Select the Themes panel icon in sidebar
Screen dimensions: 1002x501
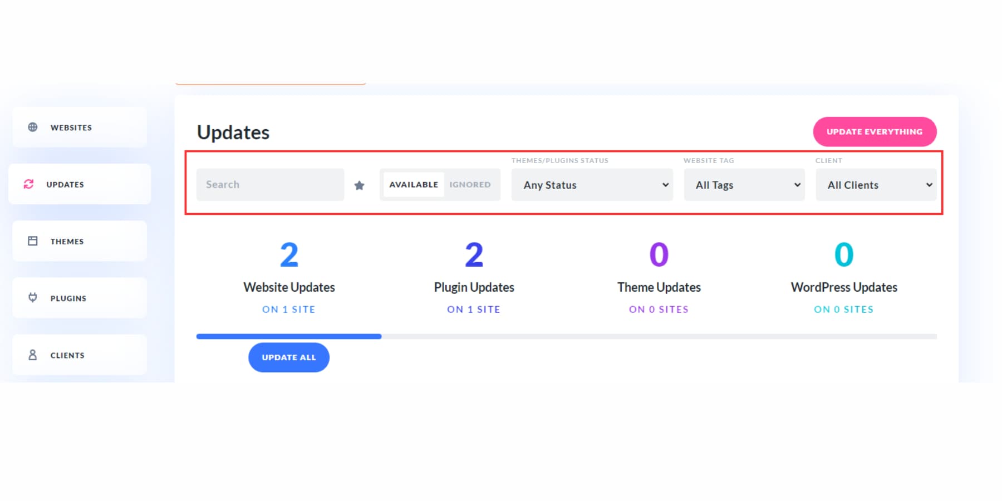tap(33, 241)
